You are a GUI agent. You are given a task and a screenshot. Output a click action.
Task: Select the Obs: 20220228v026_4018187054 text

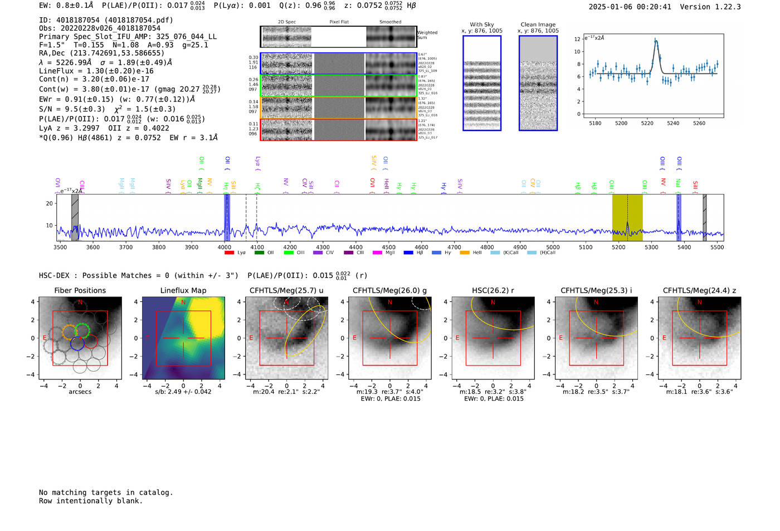(x=100, y=28)
